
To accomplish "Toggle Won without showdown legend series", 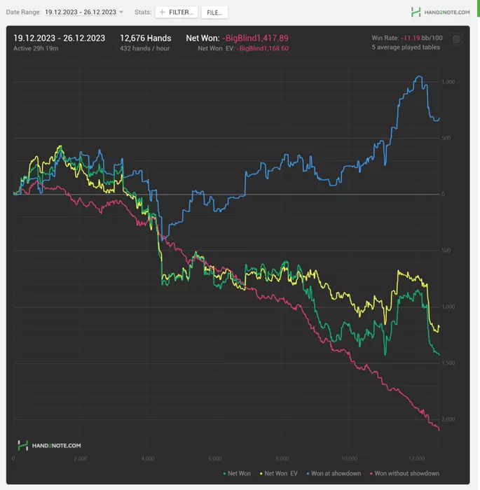I will 404,473.
